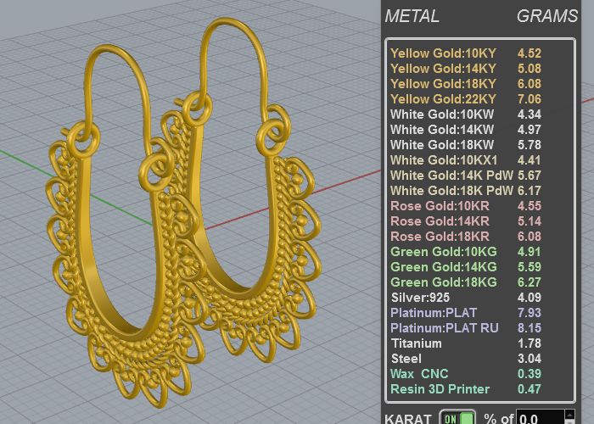Viewport: 594px width, 424px height.
Task: Select the Green Gold:10KG row
Action: [x=466, y=252]
